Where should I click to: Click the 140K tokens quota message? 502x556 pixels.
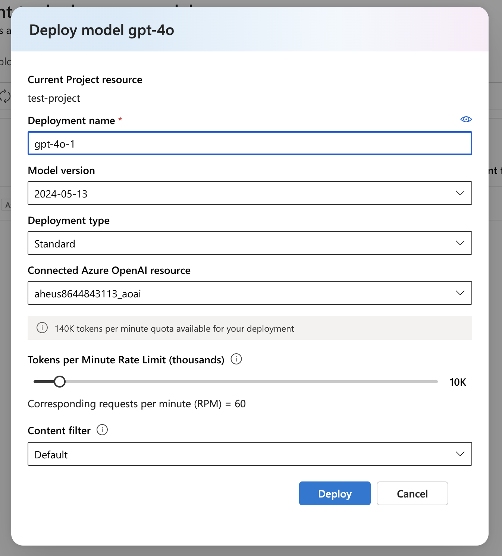175,329
